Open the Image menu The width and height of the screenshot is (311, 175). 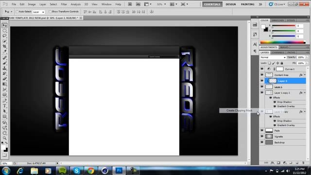[x=32, y=4]
